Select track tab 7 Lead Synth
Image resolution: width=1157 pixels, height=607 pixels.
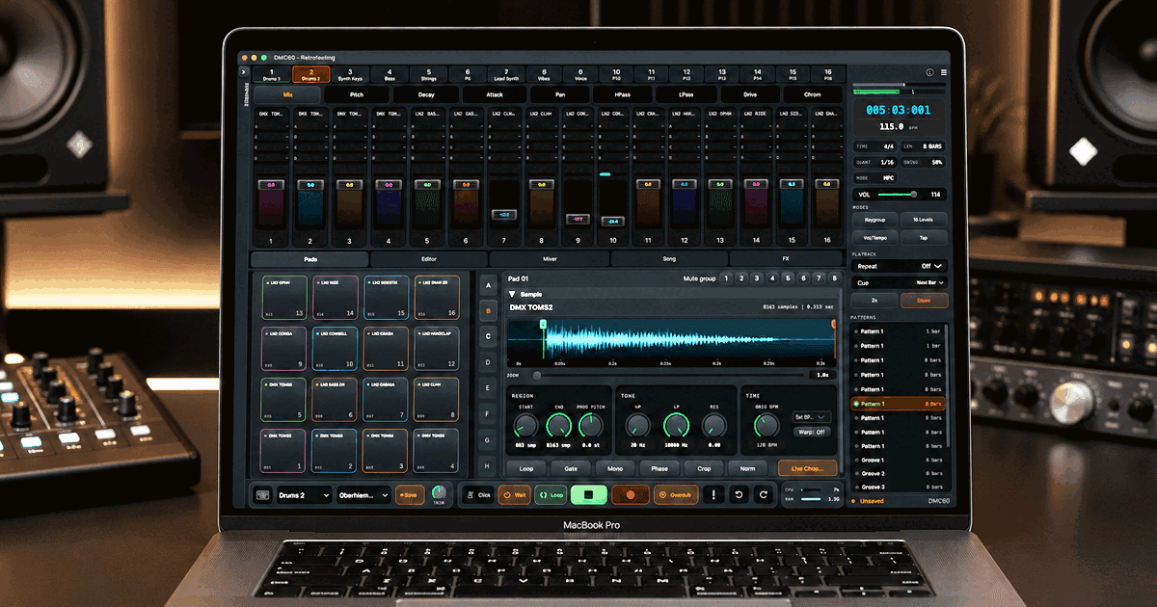505,73
